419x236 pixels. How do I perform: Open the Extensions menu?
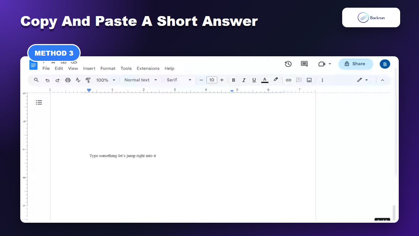click(x=148, y=69)
